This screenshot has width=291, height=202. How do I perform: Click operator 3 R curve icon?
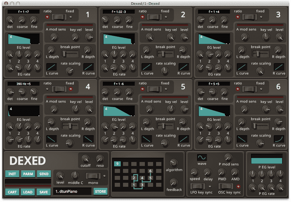(x=279, y=67)
